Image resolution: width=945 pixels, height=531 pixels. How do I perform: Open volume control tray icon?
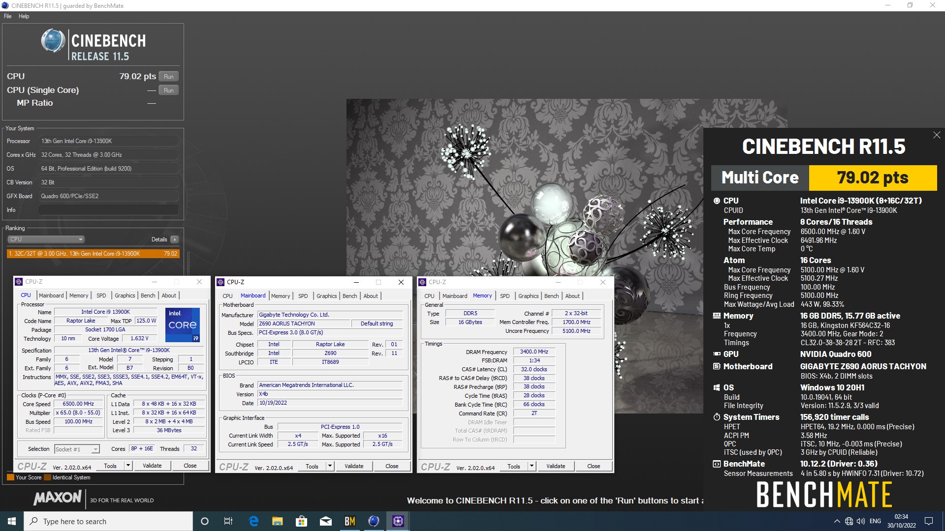(x=861, y=521)
